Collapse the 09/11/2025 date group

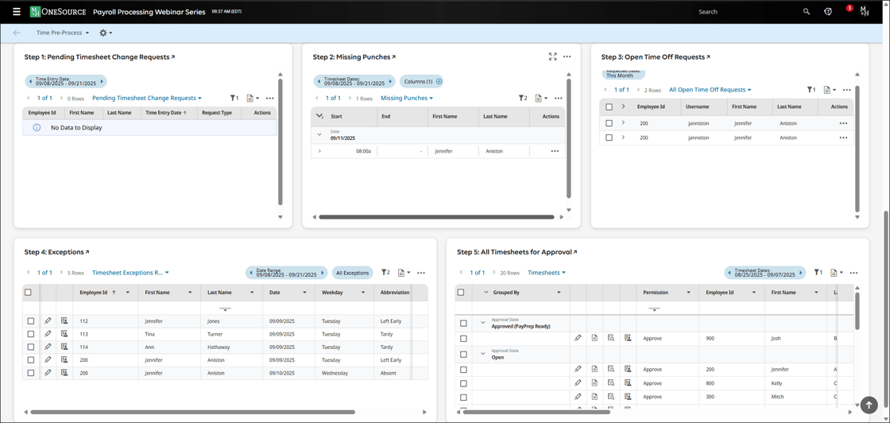point(319,134)
